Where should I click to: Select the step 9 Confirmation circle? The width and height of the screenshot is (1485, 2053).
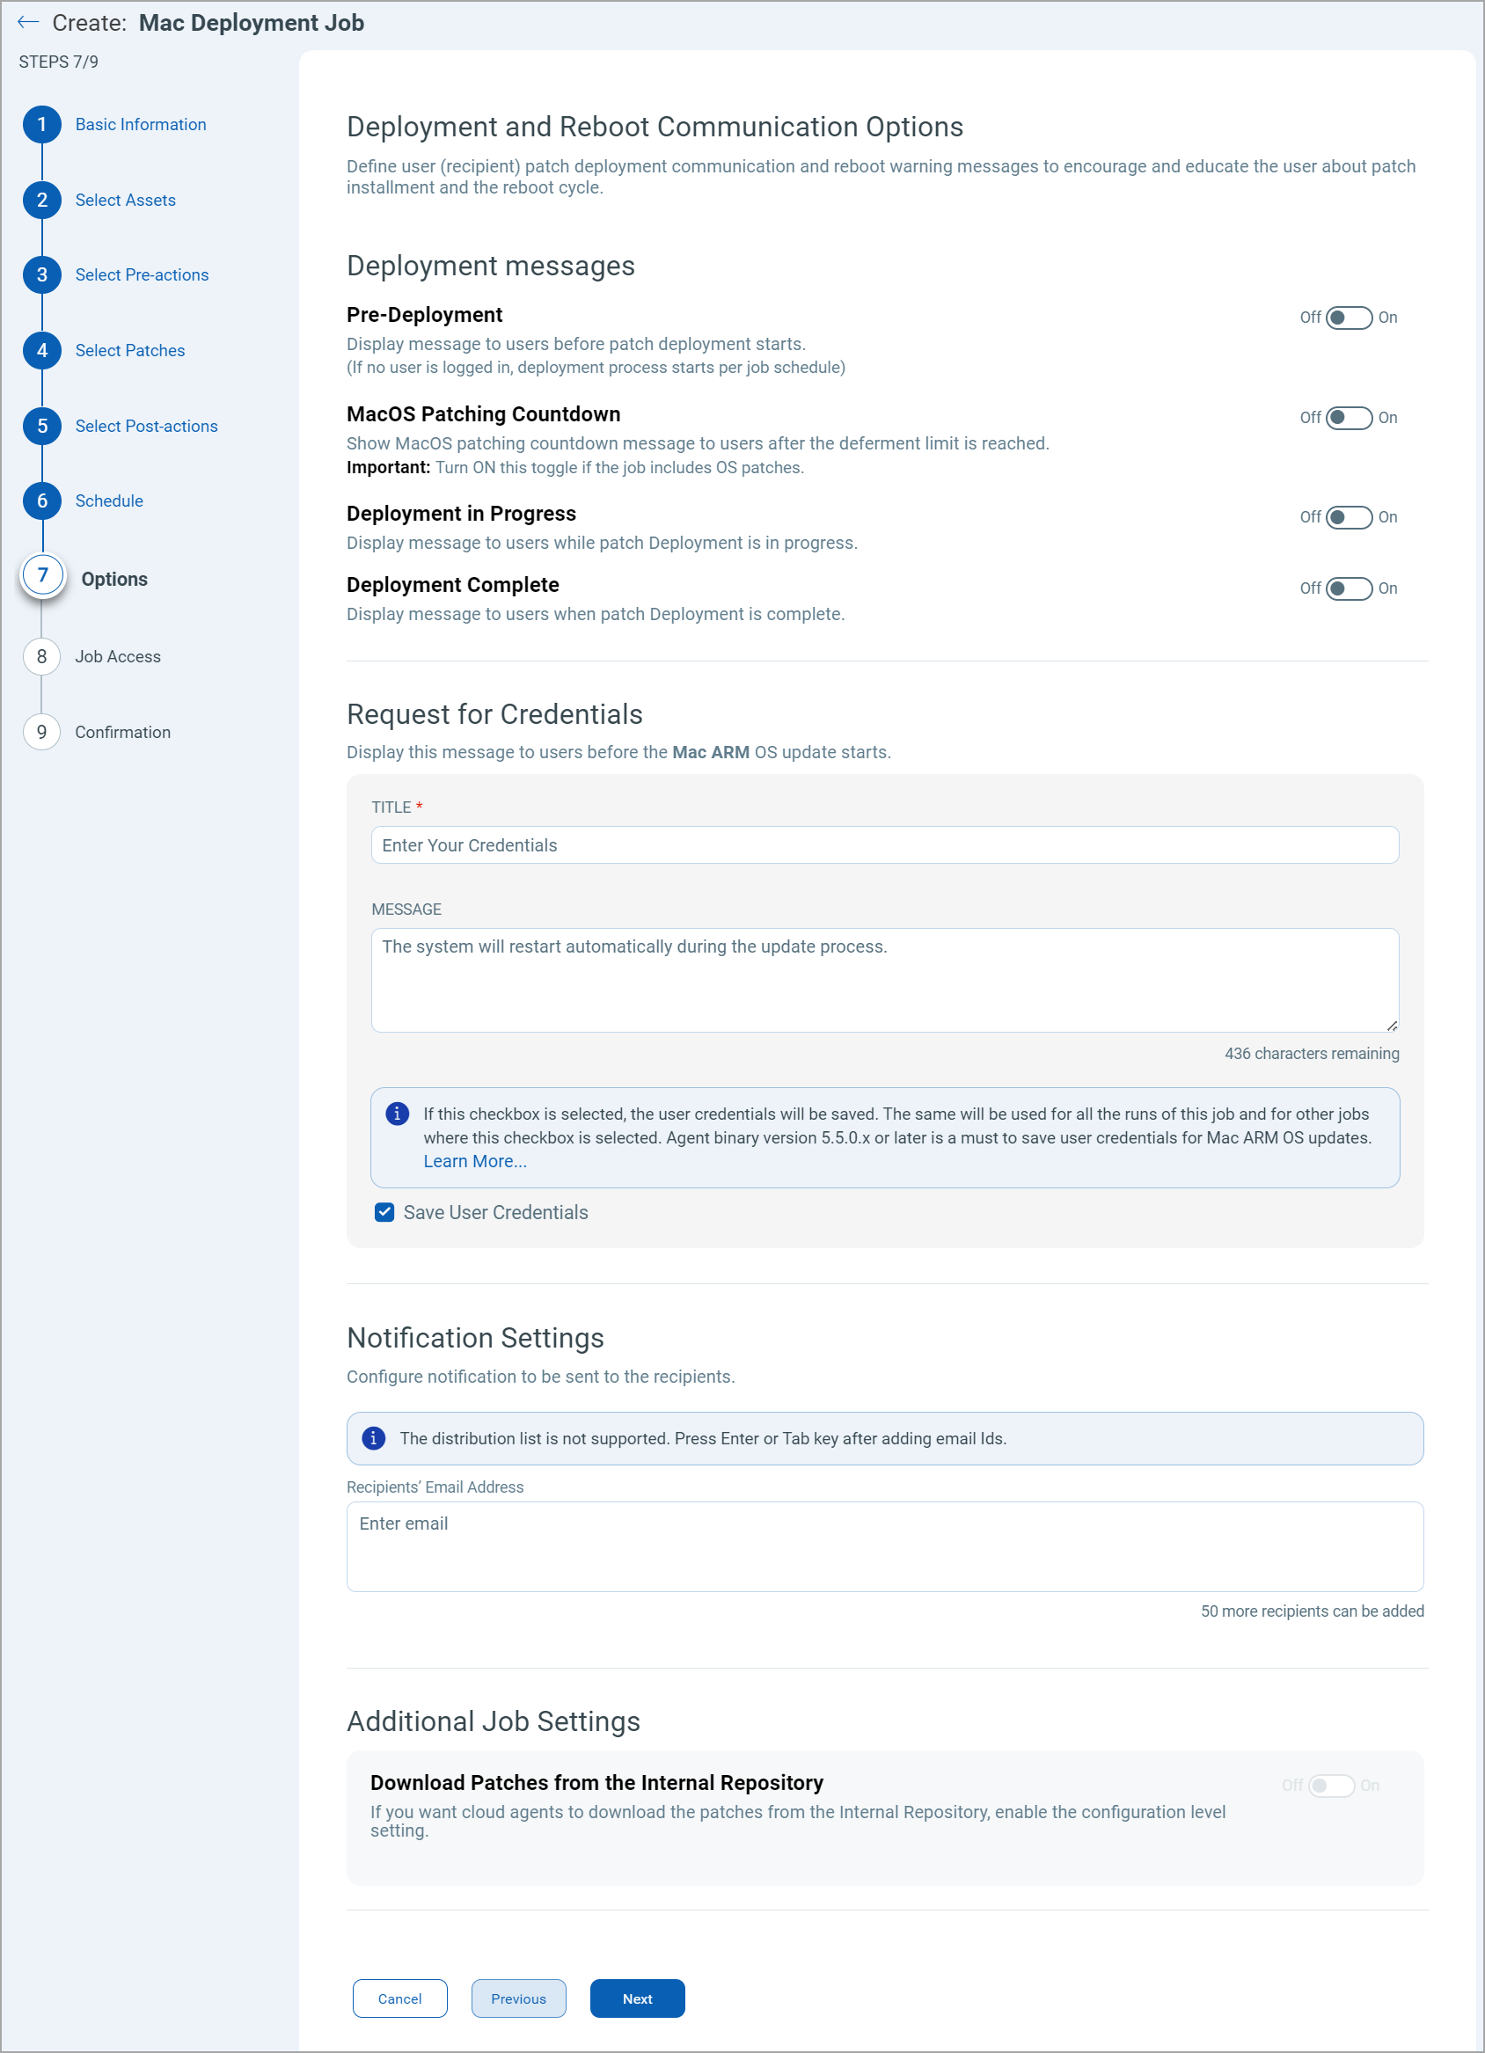click(41, 732)
